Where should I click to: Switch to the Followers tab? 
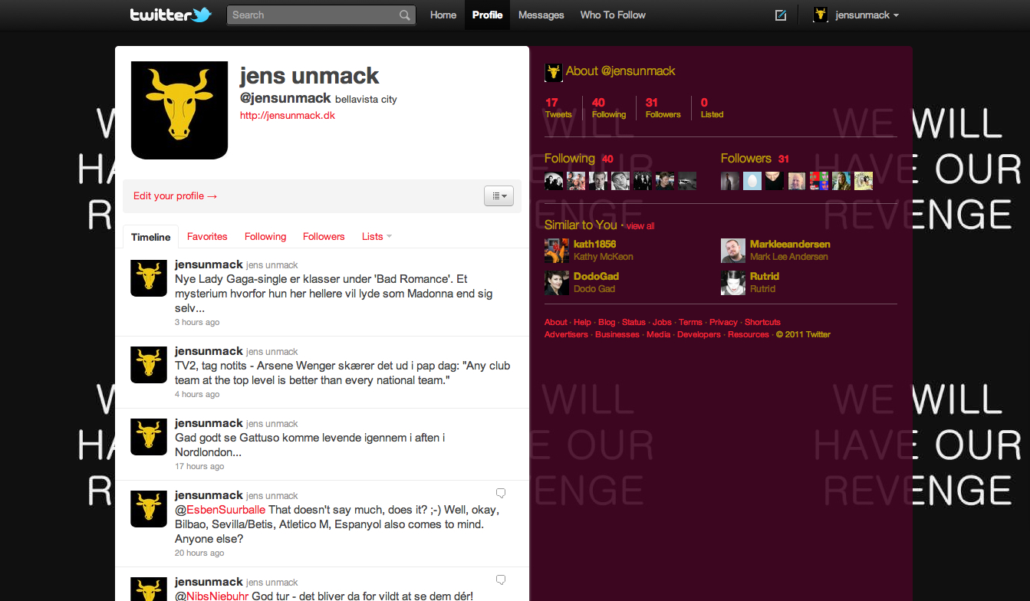[324, 237]
